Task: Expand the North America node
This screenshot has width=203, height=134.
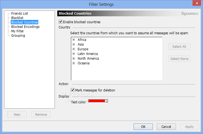Action: [x=74, y=58]
